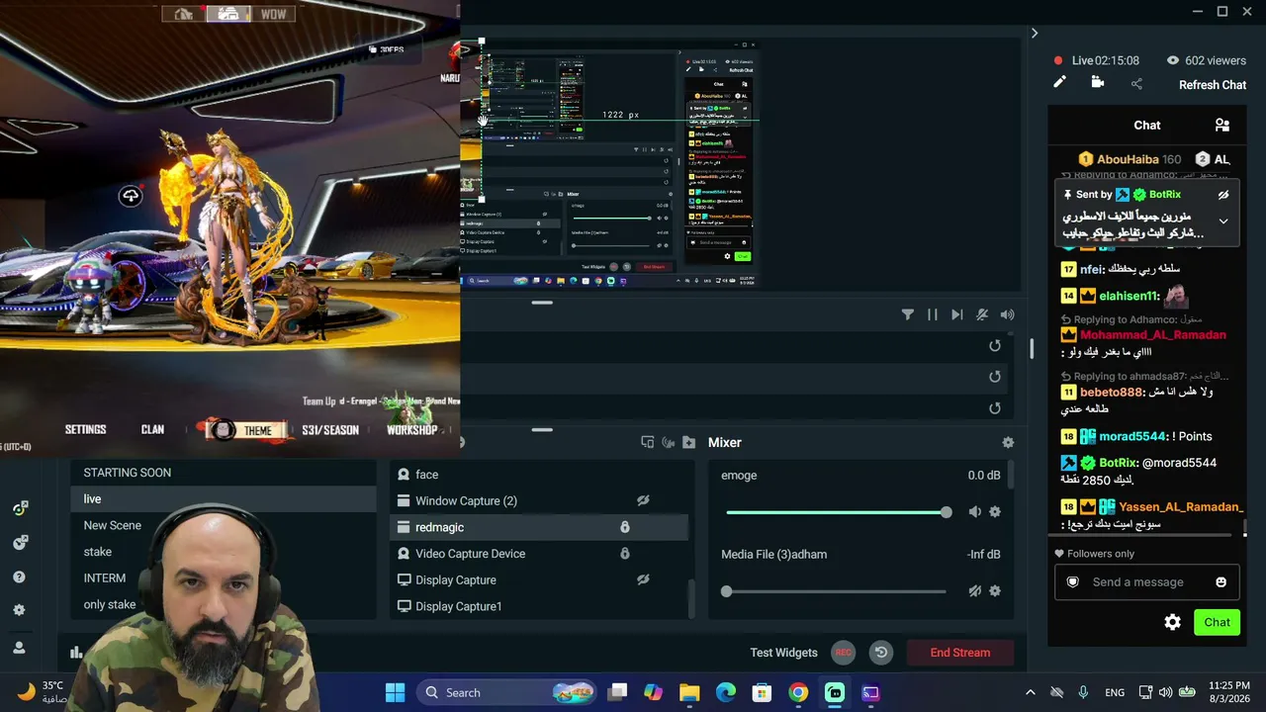Open the emoji picker in chat
Image resolution: width=1266 pixels, height=712 pixels.
(1221, 581)
